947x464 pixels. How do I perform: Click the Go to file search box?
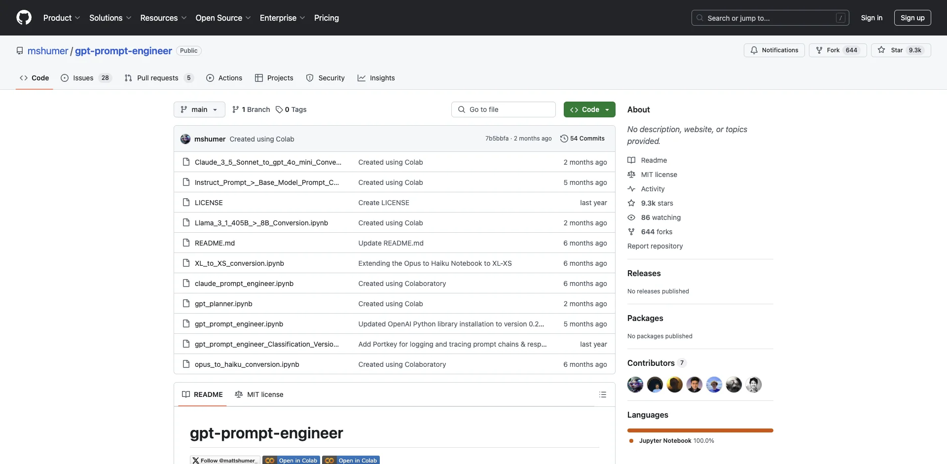[504, 109]
